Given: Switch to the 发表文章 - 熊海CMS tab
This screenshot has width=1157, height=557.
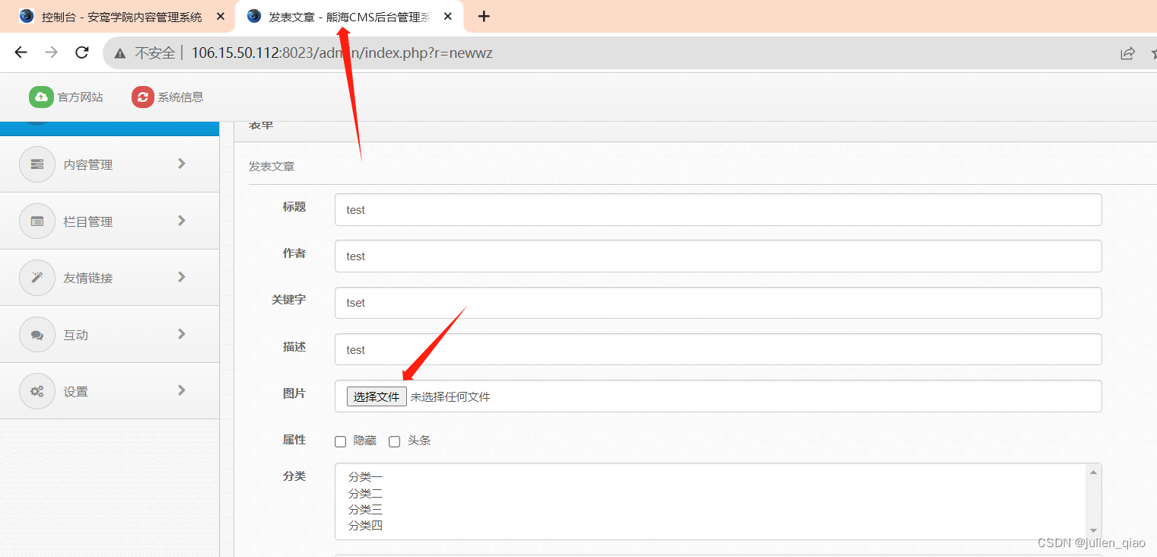Looking at the screenshot, I should point(350,17).
